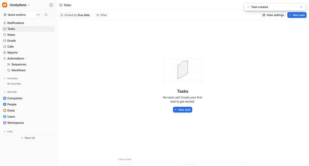Open Sorted by Due date options
This screenshot has height=166, width=309.
coord(75,15)
